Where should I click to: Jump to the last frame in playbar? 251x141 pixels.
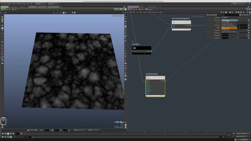(x=13, y=134)
